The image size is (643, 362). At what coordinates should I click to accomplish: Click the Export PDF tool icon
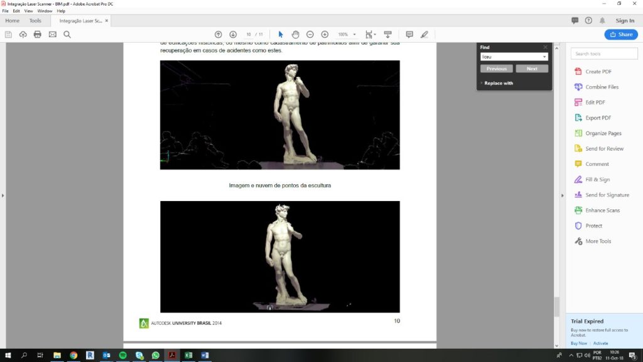578,118
